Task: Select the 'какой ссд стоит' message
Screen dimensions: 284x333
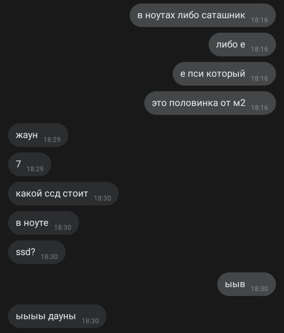Action: click(63, 194)
